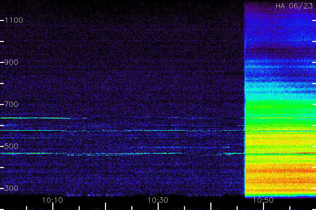Click the 500 frequency axis label
The width and height of the screenshot is (316, 210).
click(x=11, y=146)
